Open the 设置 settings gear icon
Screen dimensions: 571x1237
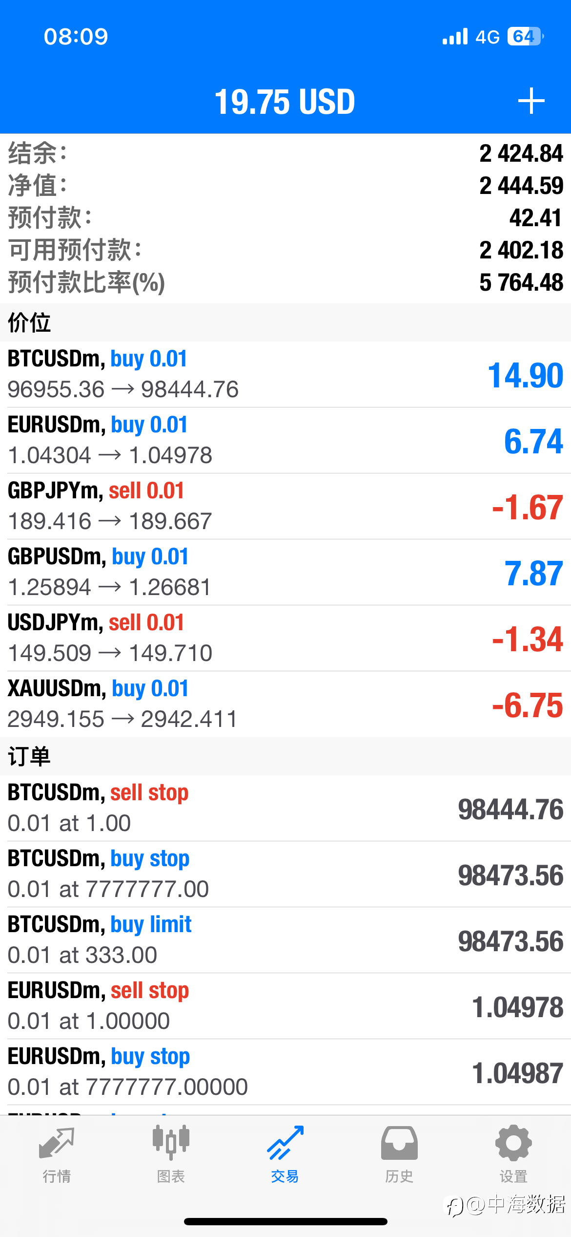click(513, 1143)
